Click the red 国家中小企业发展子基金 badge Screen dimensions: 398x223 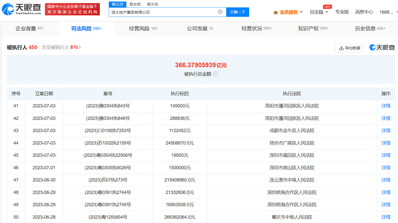(x=72, y=9)
